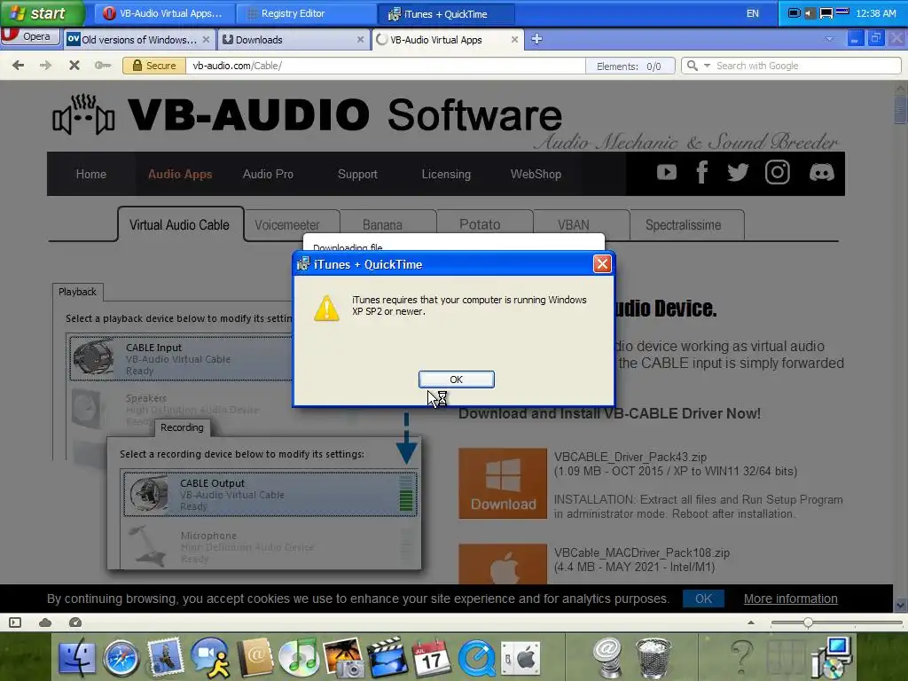Image resolution: width=908 pixels, height=681 pixels.
Task: Launch iChat from the dock
Action: 210,657
